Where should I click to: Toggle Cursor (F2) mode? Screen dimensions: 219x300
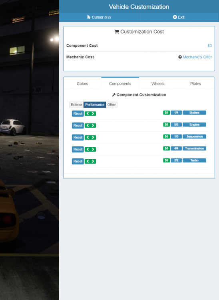99,17
